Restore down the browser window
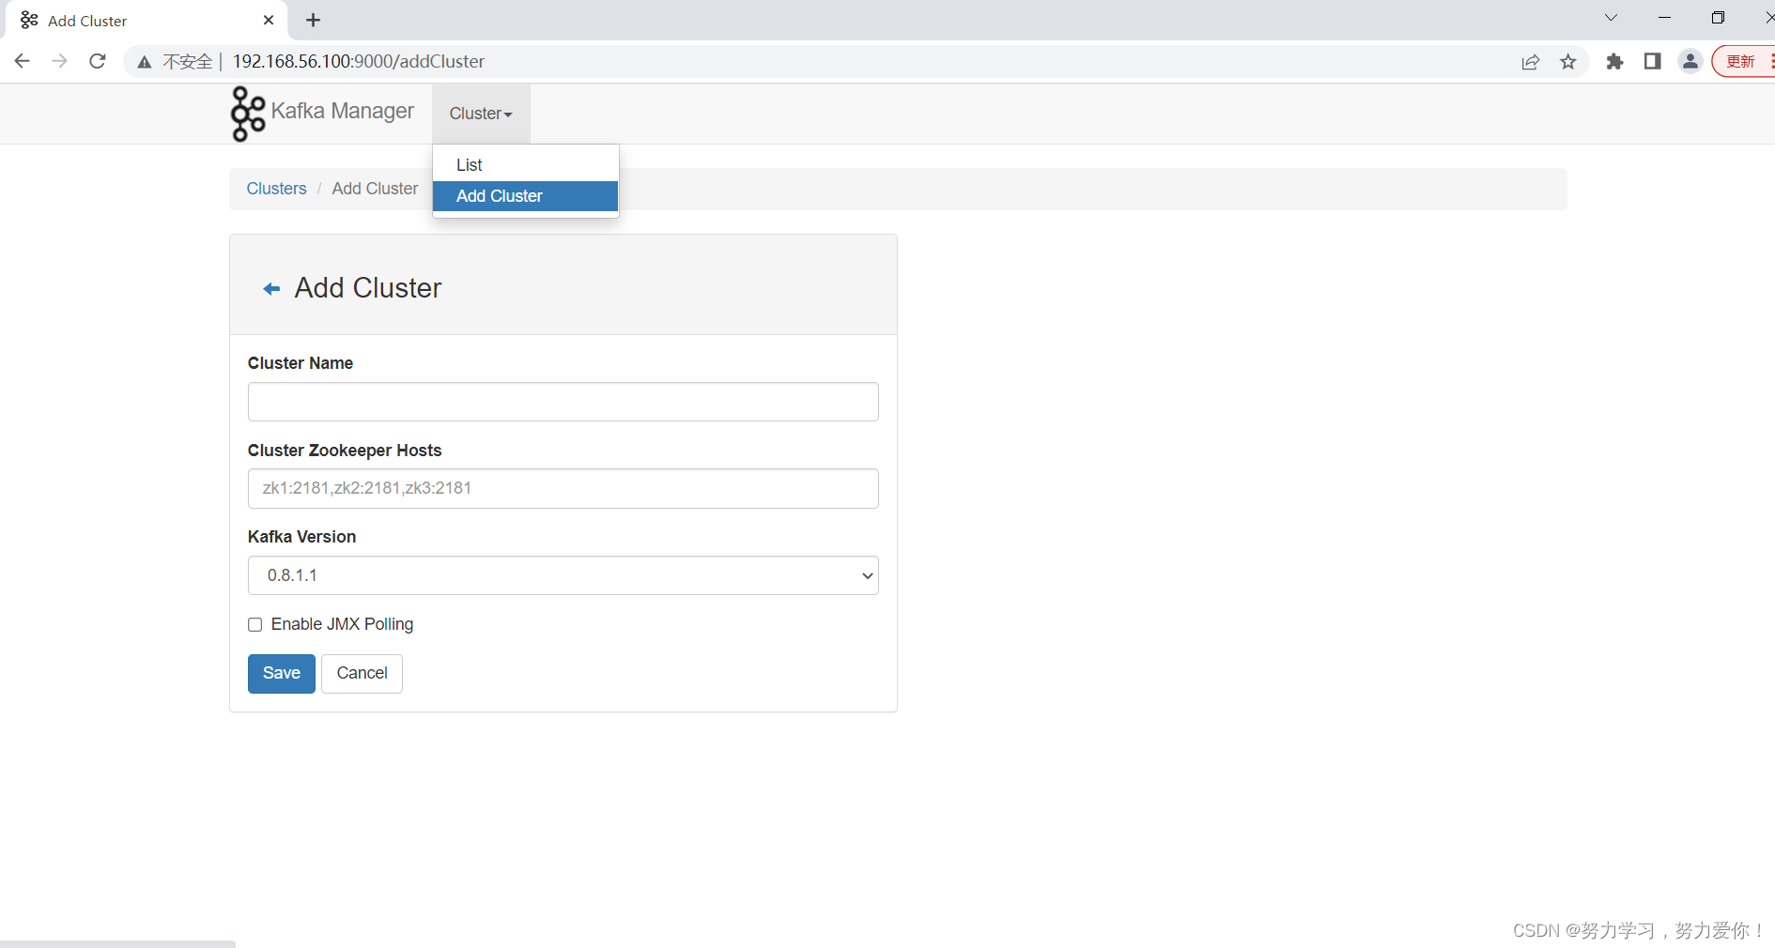1775x948 pixels. [x=1718, y=18]
